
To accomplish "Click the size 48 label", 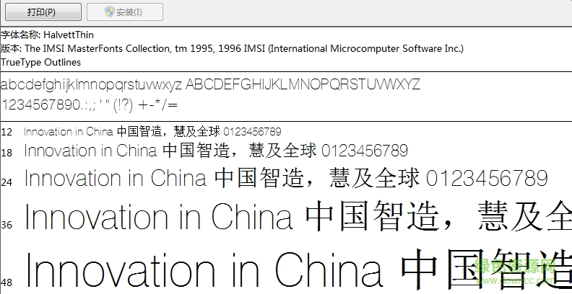I will tap(6, 282).
